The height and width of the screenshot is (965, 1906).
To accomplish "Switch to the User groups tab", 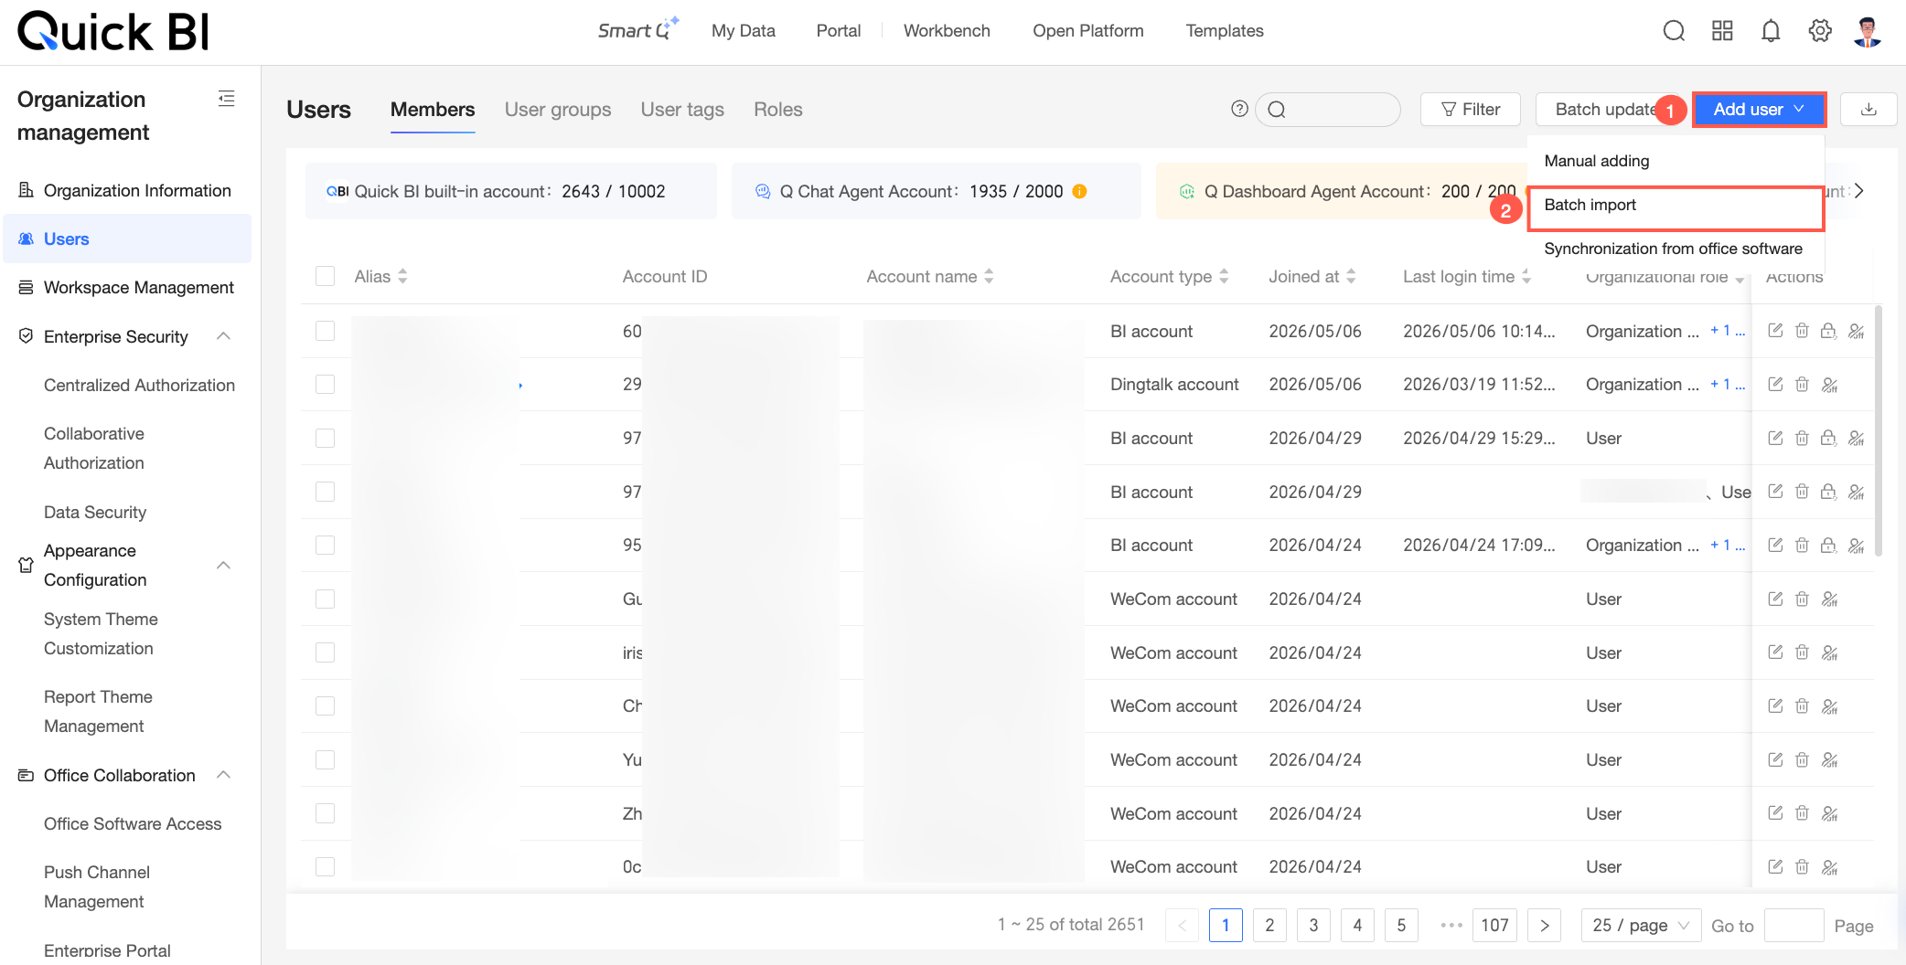I will pyautogui.click(x=558, y=110).
